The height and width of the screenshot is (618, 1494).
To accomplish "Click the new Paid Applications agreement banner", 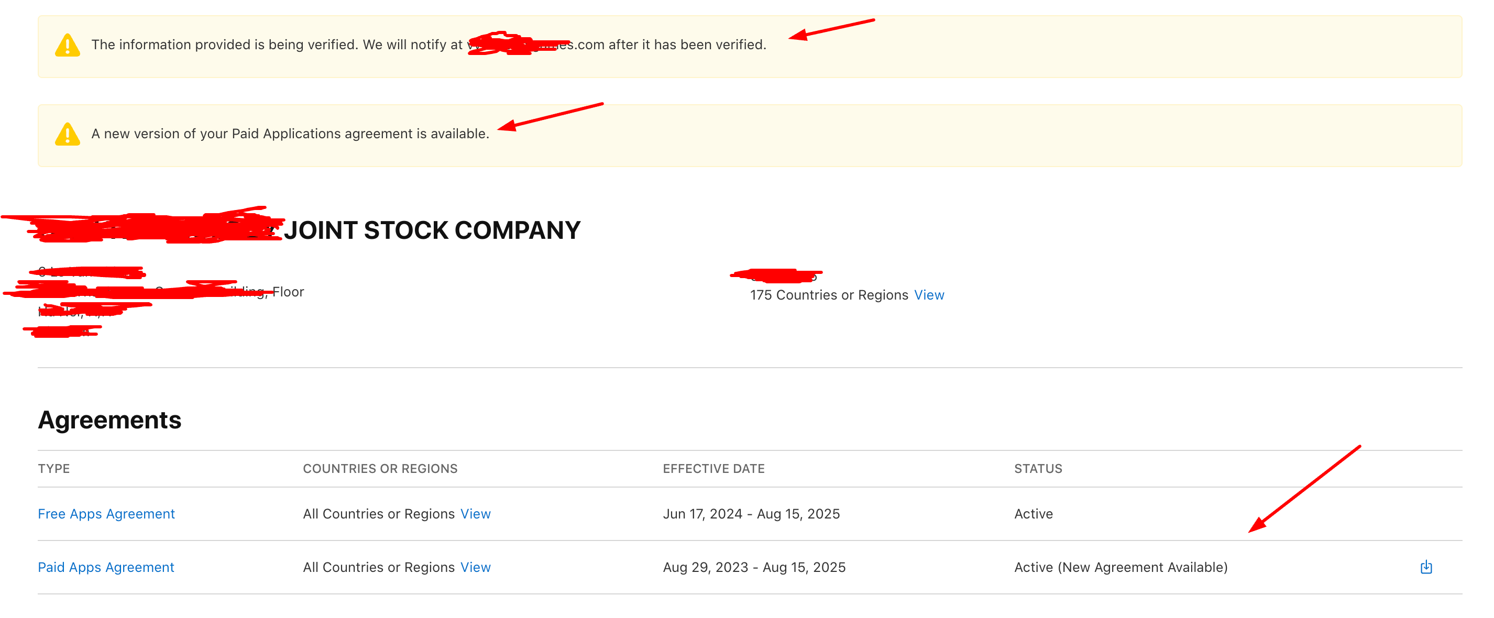I will pos(749,136).
